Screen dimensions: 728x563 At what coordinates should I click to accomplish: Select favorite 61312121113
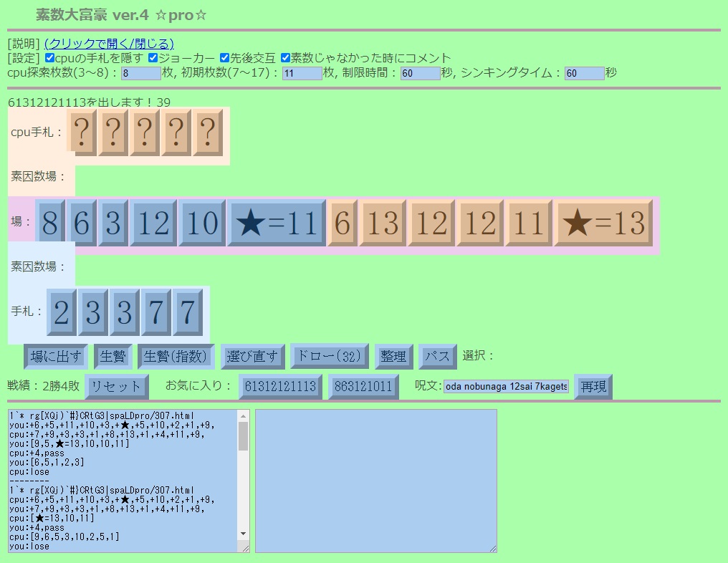tap(280, 387)
